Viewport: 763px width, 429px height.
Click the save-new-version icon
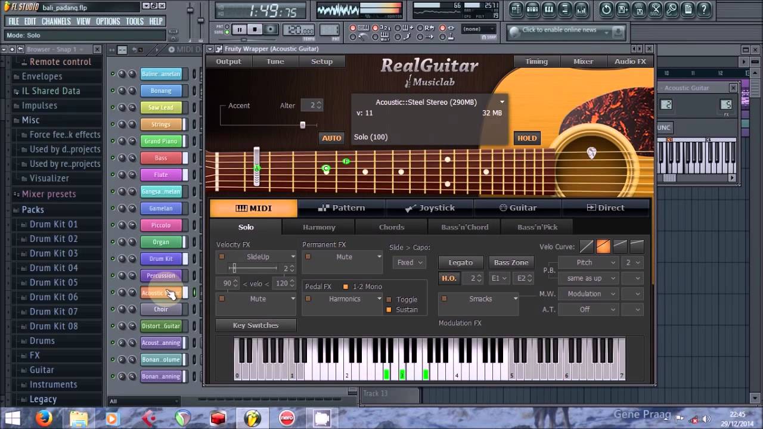pyautogui.click(x=622, y=9)
